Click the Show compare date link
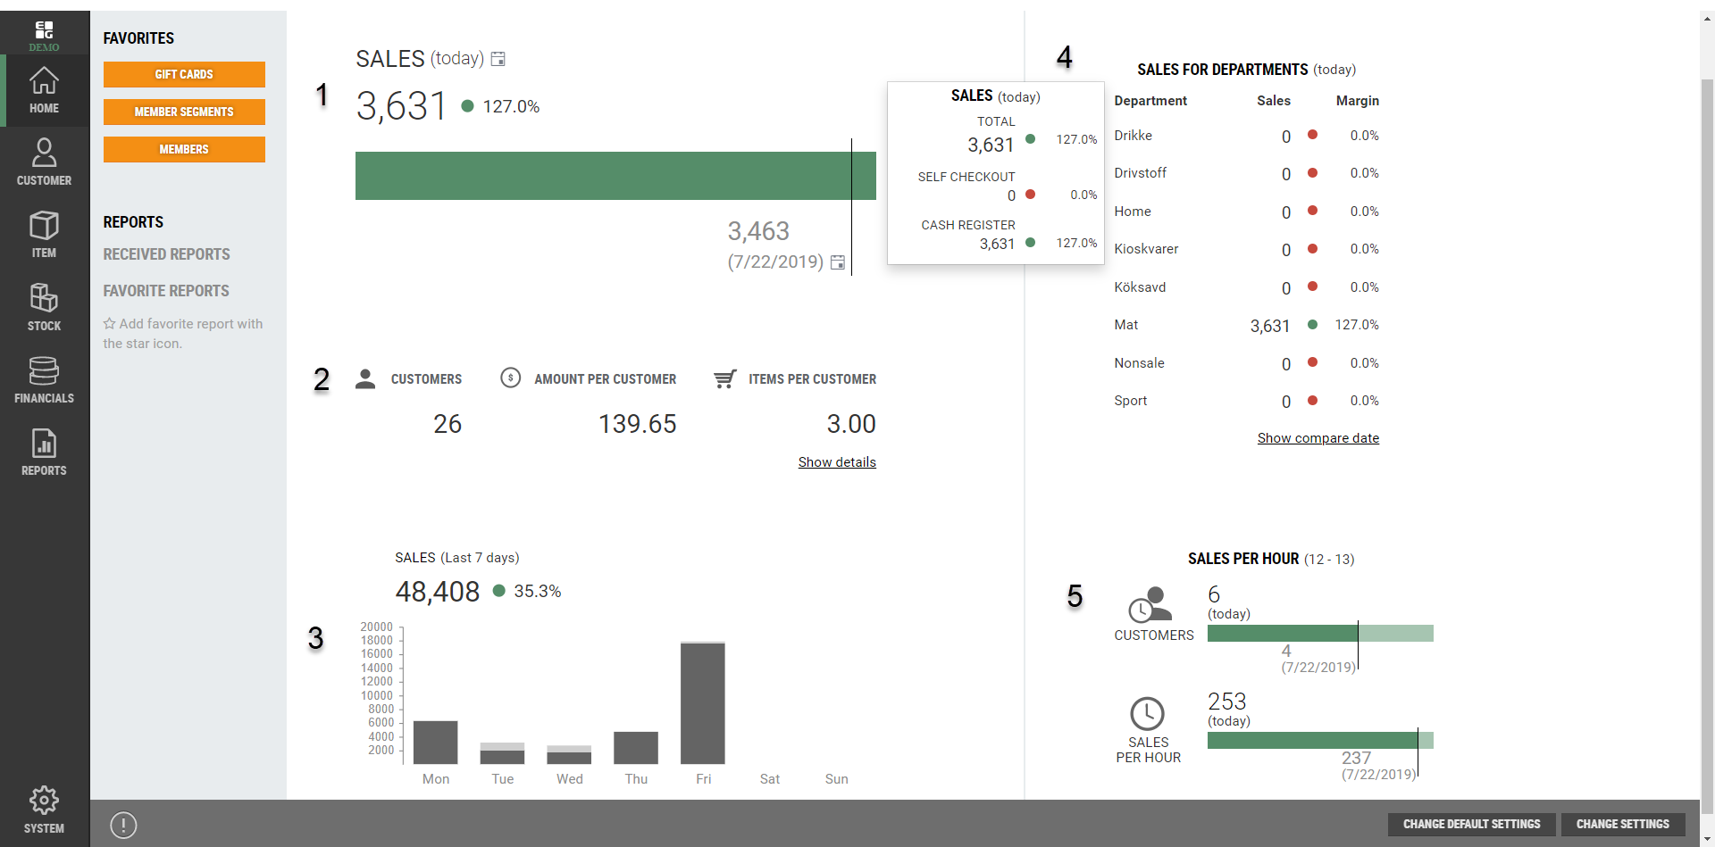 (x=1318, y=438)
